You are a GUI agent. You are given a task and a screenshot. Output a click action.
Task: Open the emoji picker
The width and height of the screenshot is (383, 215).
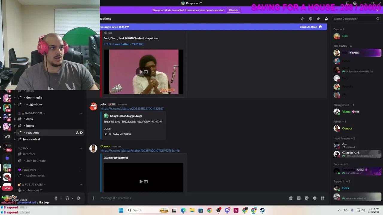[x=315, y=198]
